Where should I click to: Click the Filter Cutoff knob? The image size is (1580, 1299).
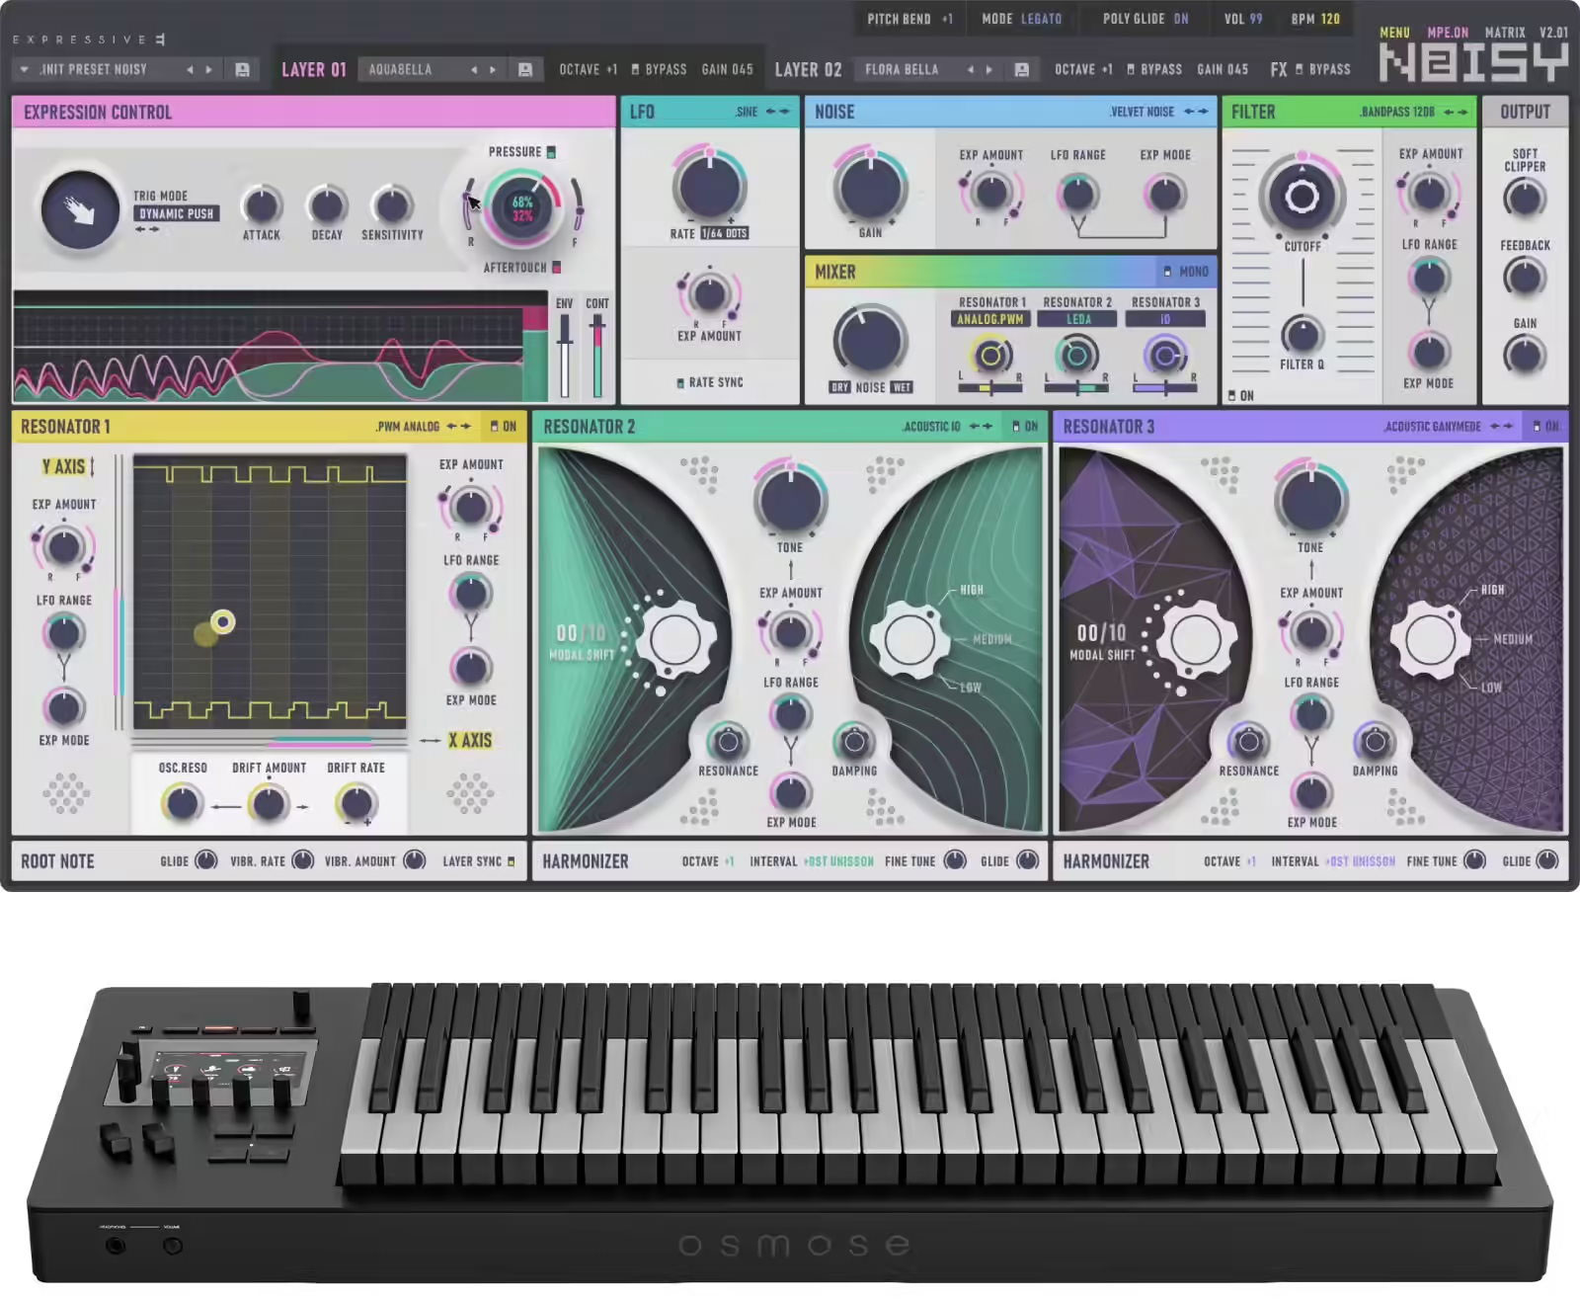click(x=1302, y=196)
